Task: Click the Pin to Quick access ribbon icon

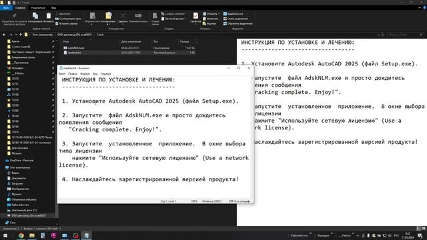Action: click(x=14, y=16)
